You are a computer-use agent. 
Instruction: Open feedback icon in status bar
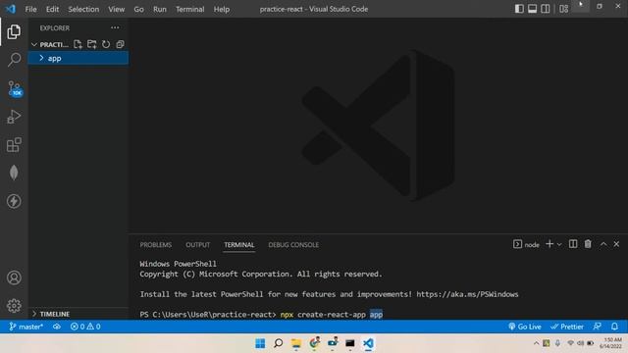pyautogui.click(x=597, y=327)
